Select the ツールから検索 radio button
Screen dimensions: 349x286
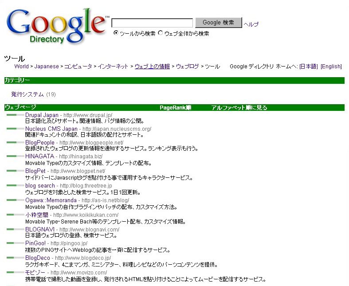(x=116, y=33)
